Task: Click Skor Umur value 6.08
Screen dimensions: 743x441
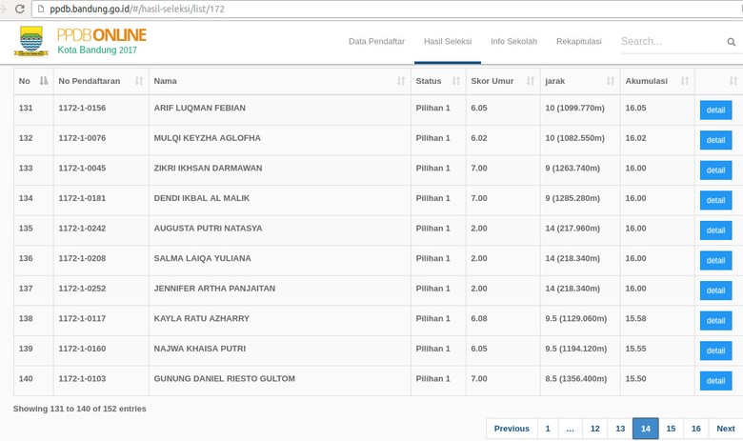Action: [479, 319]
